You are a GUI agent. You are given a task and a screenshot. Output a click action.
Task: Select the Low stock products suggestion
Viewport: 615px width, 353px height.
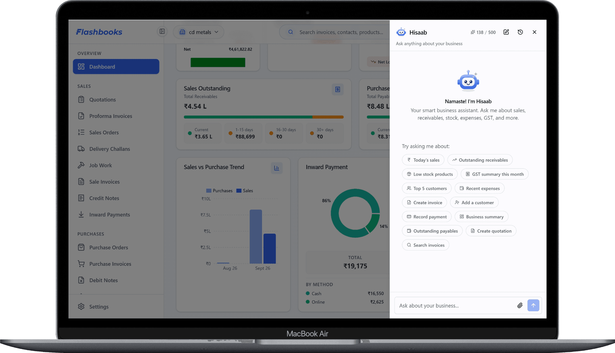tap(430, 174)
